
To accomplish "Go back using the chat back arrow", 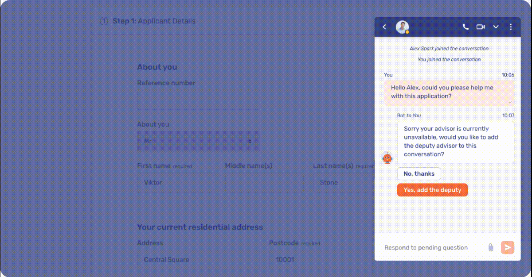I will click(384, 27).
